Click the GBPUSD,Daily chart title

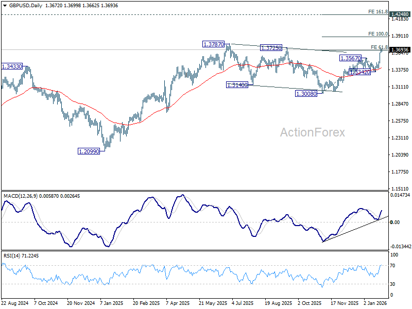click(x=26, y=6)
